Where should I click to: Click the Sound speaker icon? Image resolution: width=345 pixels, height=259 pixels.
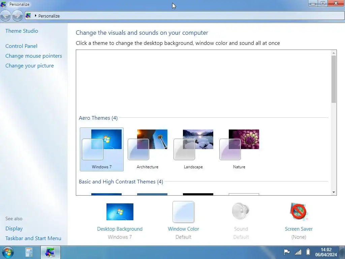241,211
